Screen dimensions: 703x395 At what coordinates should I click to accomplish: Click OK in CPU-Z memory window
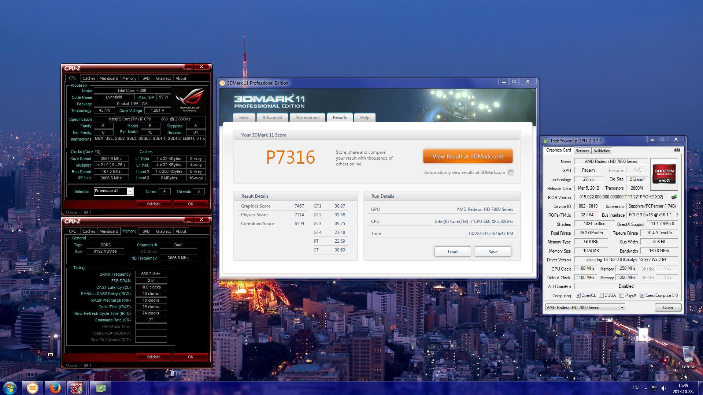tap(190, 357)
